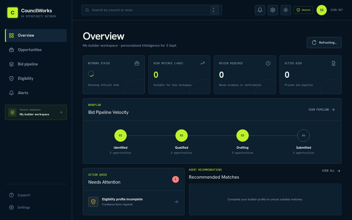This screenshot has height=220, width=352.
Task: Click the ⌘K shortcut badge
Action: 214,10
